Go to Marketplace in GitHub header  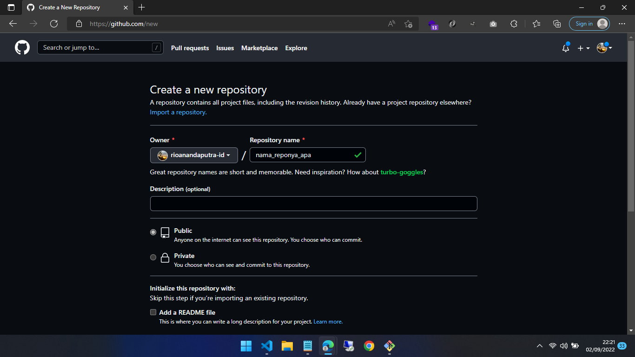[259, 48]
